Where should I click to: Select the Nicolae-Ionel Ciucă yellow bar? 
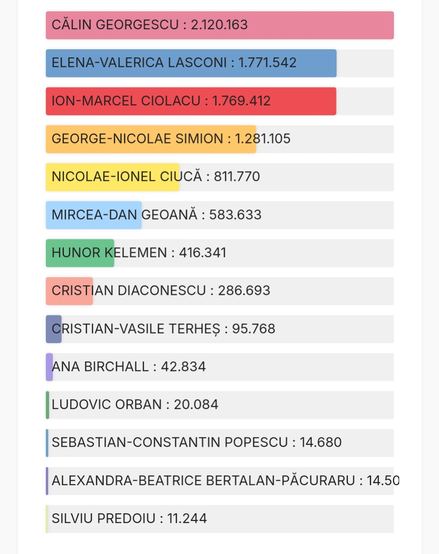coord(113,177)
